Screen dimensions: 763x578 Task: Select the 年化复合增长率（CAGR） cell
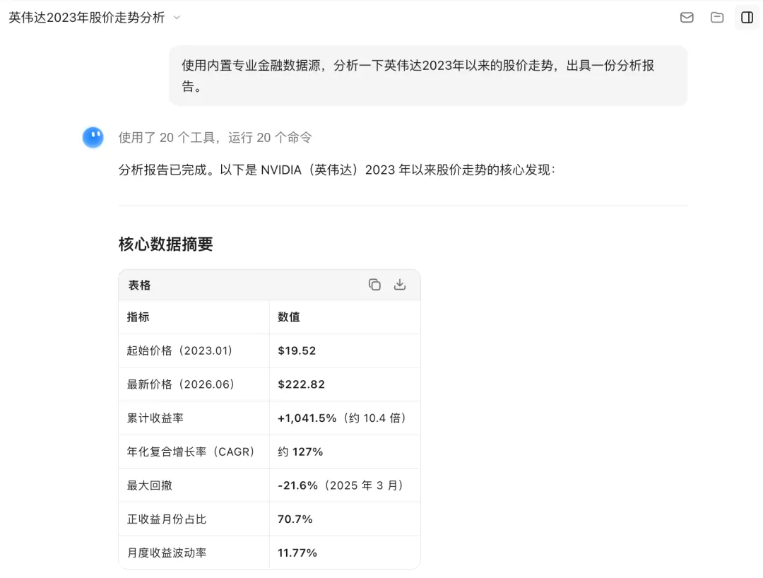194,452
